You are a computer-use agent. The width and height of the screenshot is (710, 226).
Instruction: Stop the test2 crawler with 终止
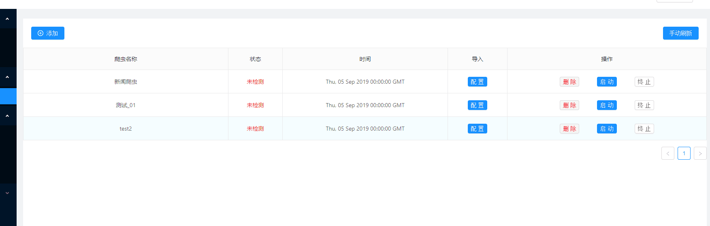click(644, 129)
